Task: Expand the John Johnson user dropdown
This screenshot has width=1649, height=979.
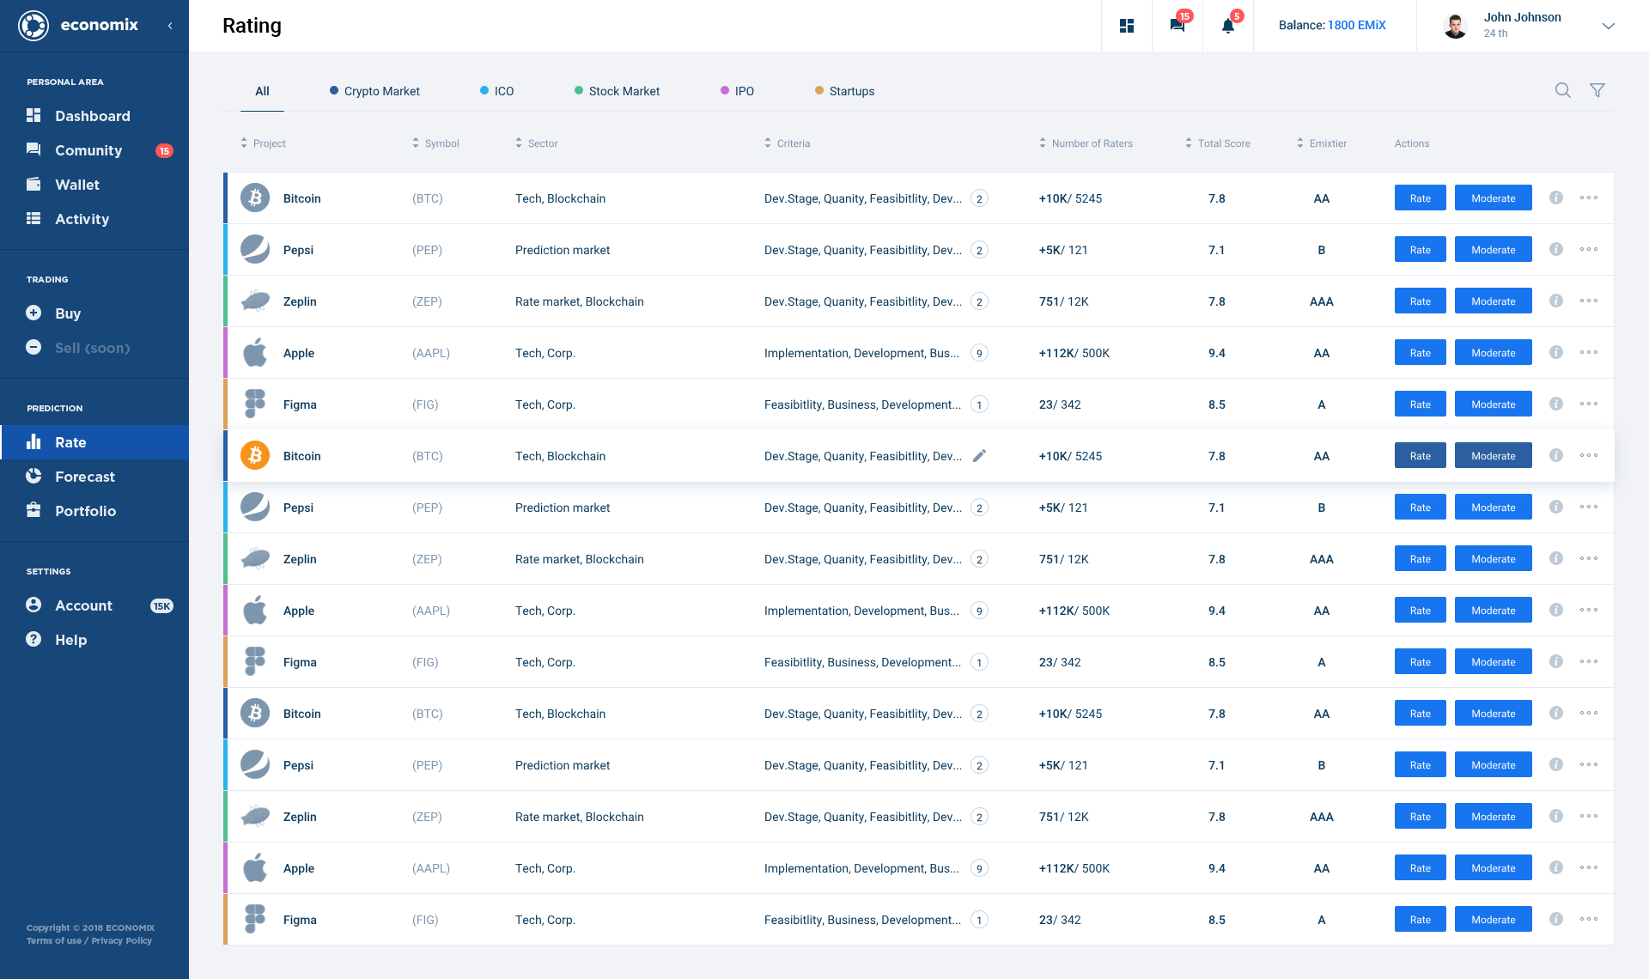Action: pos(1608,26)
